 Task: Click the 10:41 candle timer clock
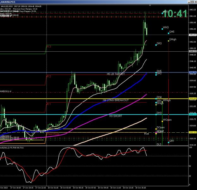[175, 14]
